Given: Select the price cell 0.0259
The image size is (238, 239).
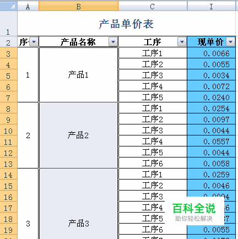Looking at the screenshot, I should coord(211,174).
